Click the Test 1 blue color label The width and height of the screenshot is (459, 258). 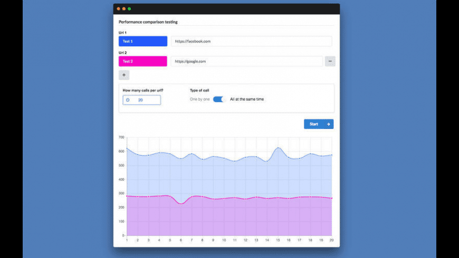[x=143, y=41]
